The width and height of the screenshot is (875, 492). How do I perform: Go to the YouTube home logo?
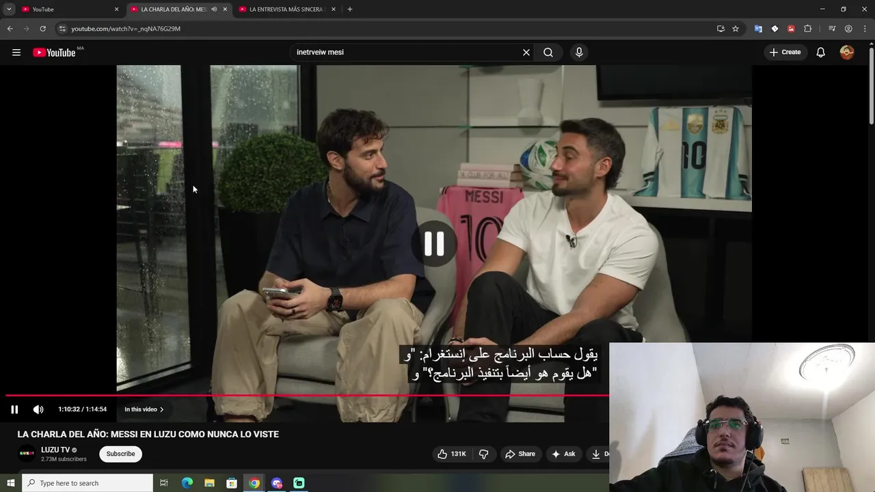point(54,53)
